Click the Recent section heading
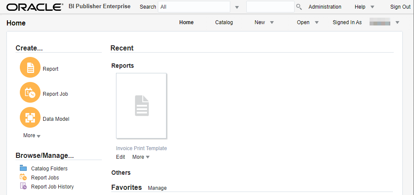This screenshot has width=414, height=195. [122, 48]
